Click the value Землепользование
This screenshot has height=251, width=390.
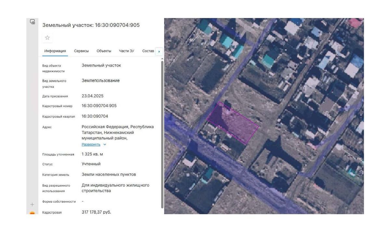point(101,80)
